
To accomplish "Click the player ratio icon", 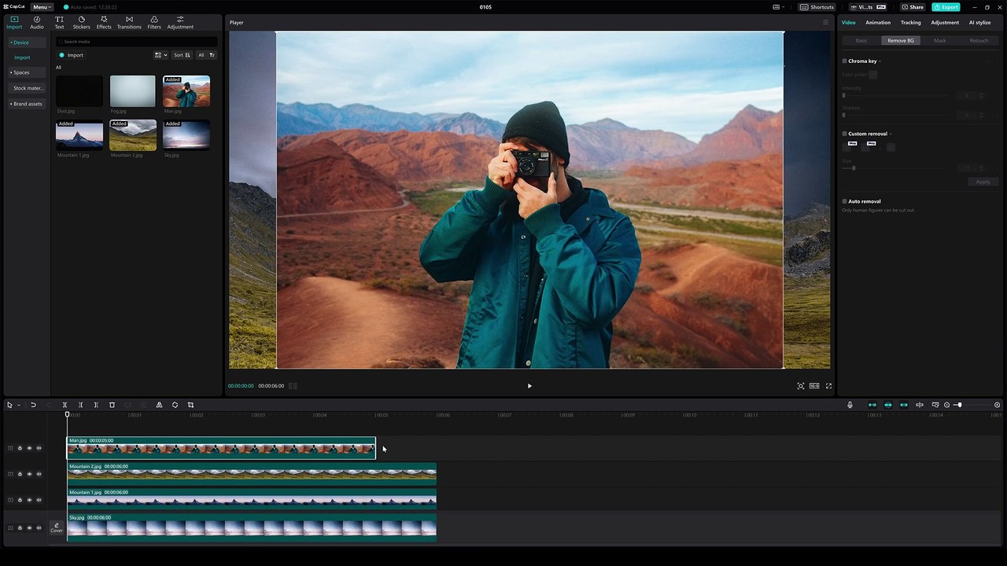I will coord(814,386).
